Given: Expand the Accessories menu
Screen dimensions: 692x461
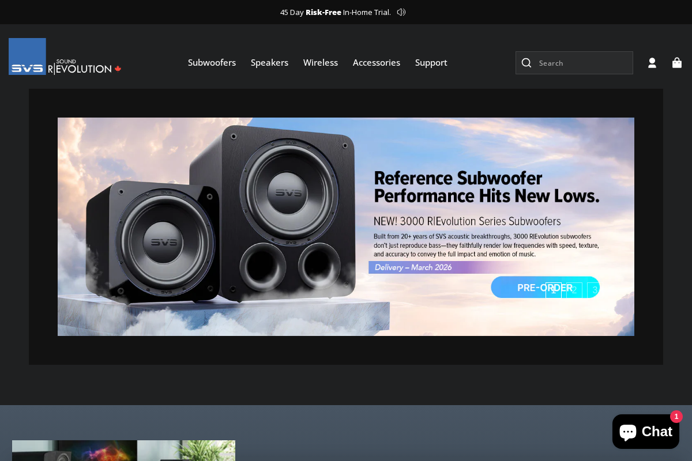Looking at the screenshot, I should coord(376,63).
